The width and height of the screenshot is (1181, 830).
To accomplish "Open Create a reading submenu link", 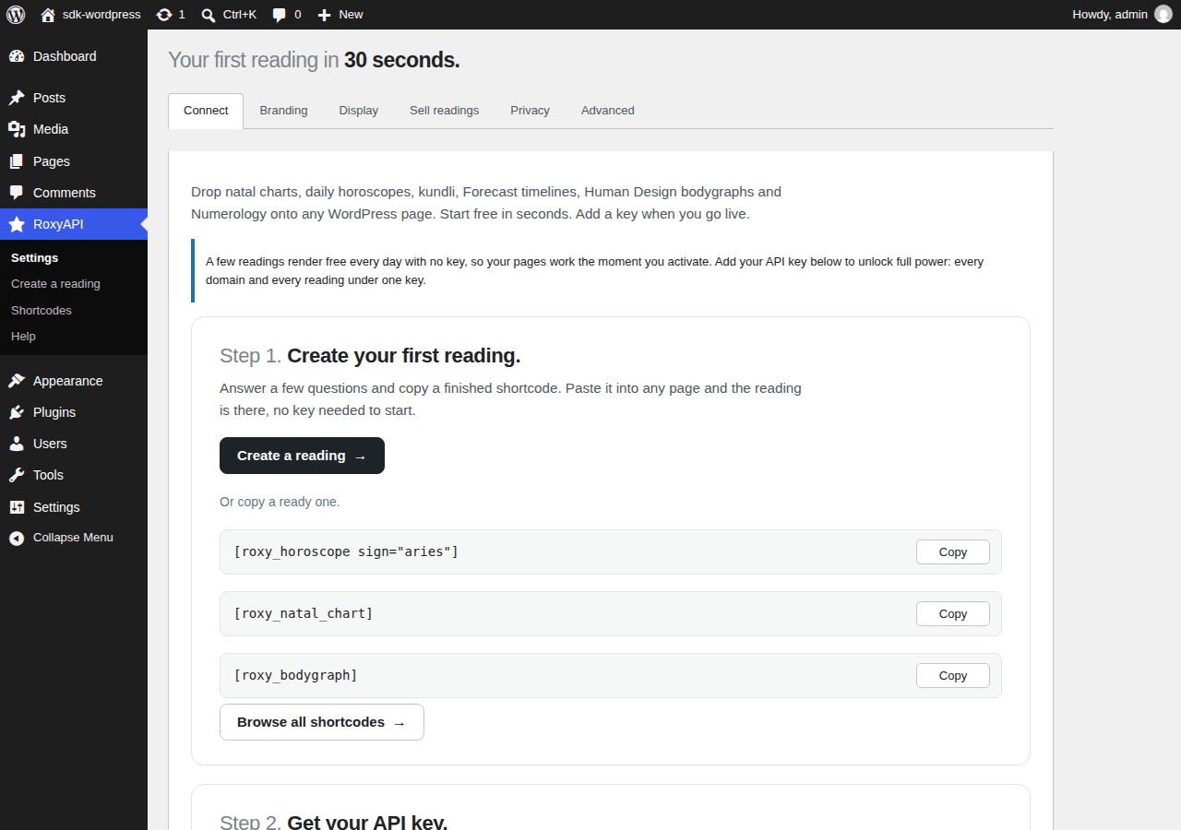I will (55, 284).
